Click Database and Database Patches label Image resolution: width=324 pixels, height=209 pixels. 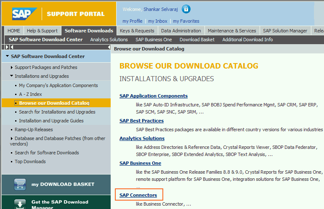tap(58, 141)
